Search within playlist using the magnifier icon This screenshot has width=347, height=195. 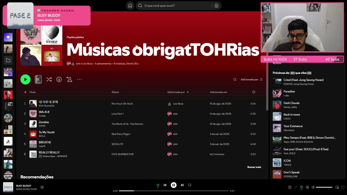click(x=235, y=80)
